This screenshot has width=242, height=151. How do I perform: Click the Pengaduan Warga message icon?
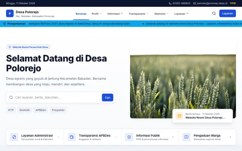tap(186, 137)
